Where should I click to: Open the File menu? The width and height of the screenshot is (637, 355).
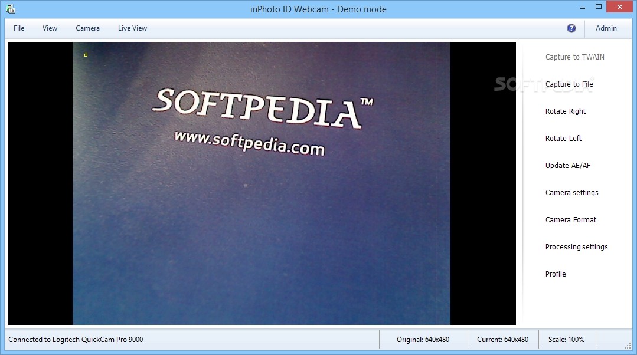[19, 28]
